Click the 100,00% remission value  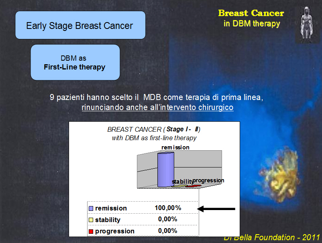(x=168, y=208)
